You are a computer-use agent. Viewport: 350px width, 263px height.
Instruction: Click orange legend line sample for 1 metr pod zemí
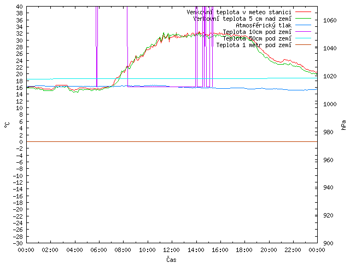(x=303, y=45)
